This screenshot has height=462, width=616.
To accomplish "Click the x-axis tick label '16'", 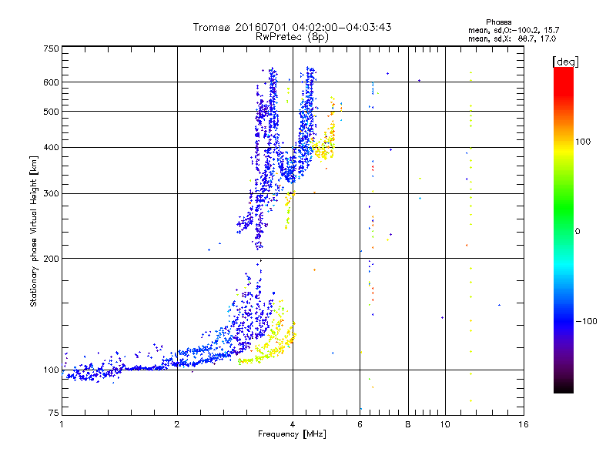I will click(524, 424).
